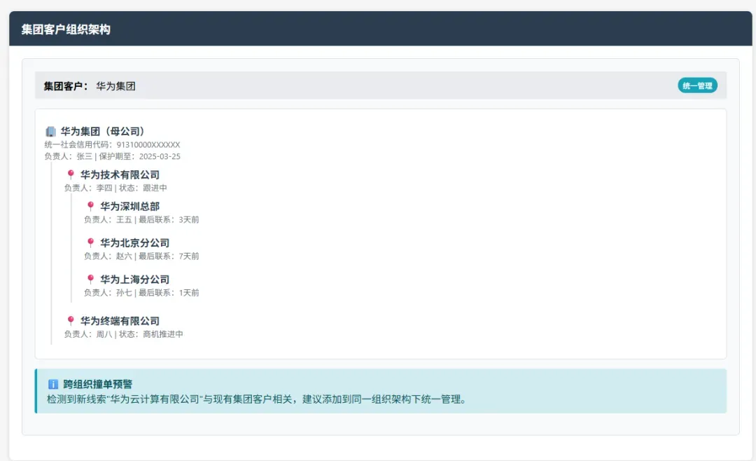Click the 集团客户组织架构 header title
Viewport: 756px width, 461px height.
tap(66, 29)
